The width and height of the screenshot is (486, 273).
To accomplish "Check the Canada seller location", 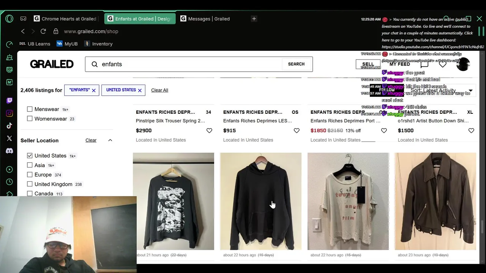I will pos(30,193).
